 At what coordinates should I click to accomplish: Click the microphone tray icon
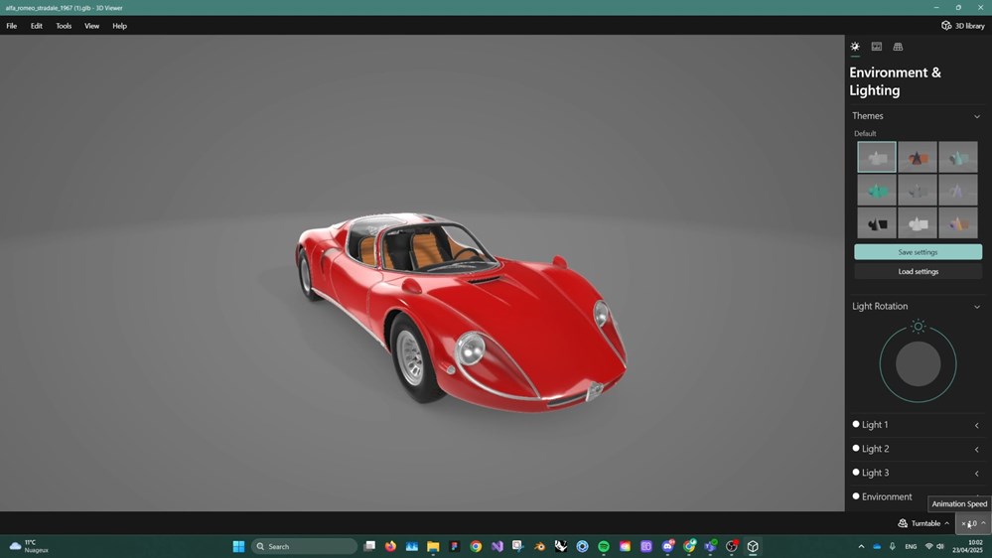pyautogui.click(x=893, y=547)
